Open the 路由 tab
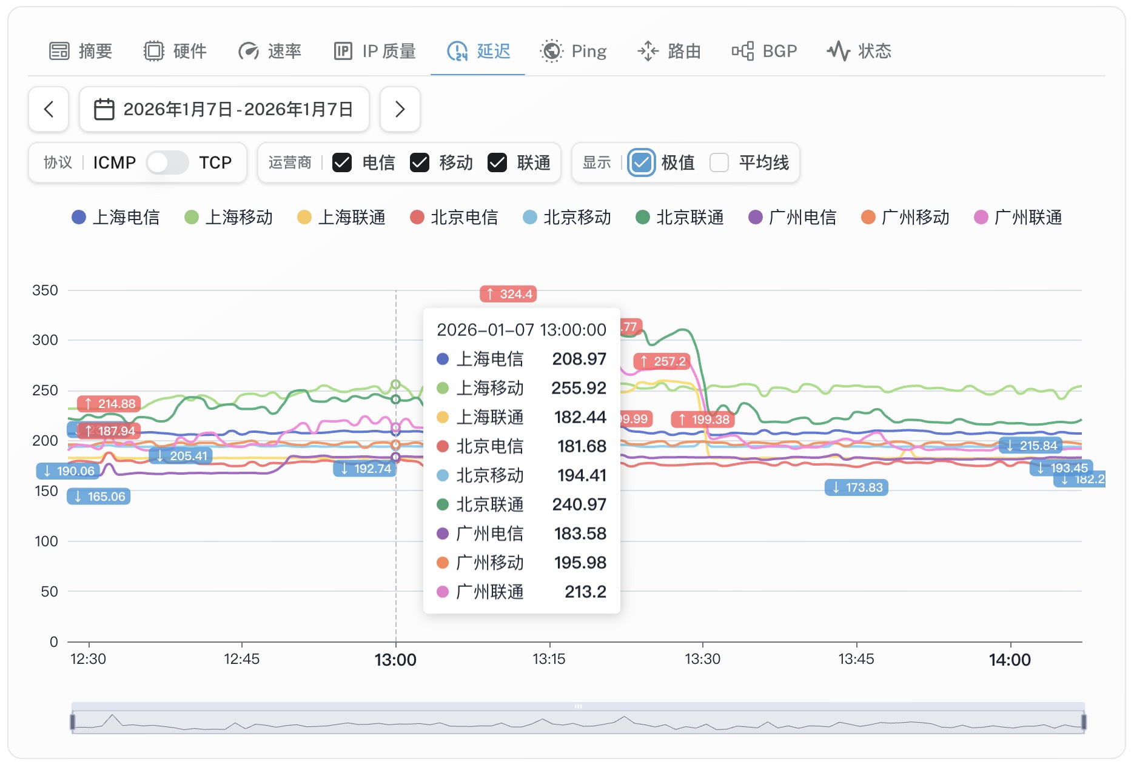1134x770 pixels. [x=669, y=51]
